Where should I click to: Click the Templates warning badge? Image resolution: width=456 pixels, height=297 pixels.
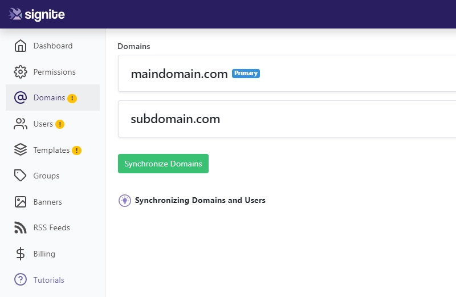(x=77, y=150)
